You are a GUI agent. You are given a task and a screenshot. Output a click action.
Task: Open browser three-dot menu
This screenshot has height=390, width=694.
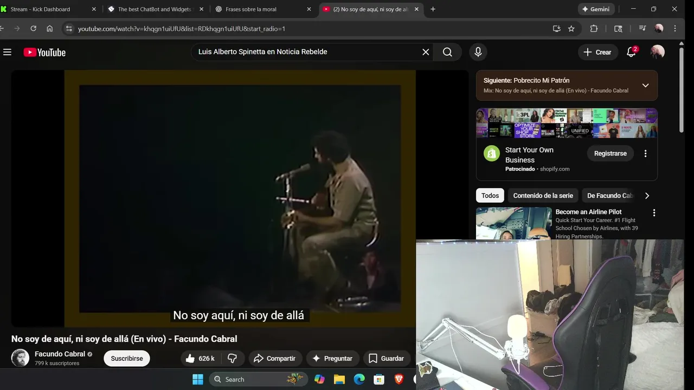[675, 29]
